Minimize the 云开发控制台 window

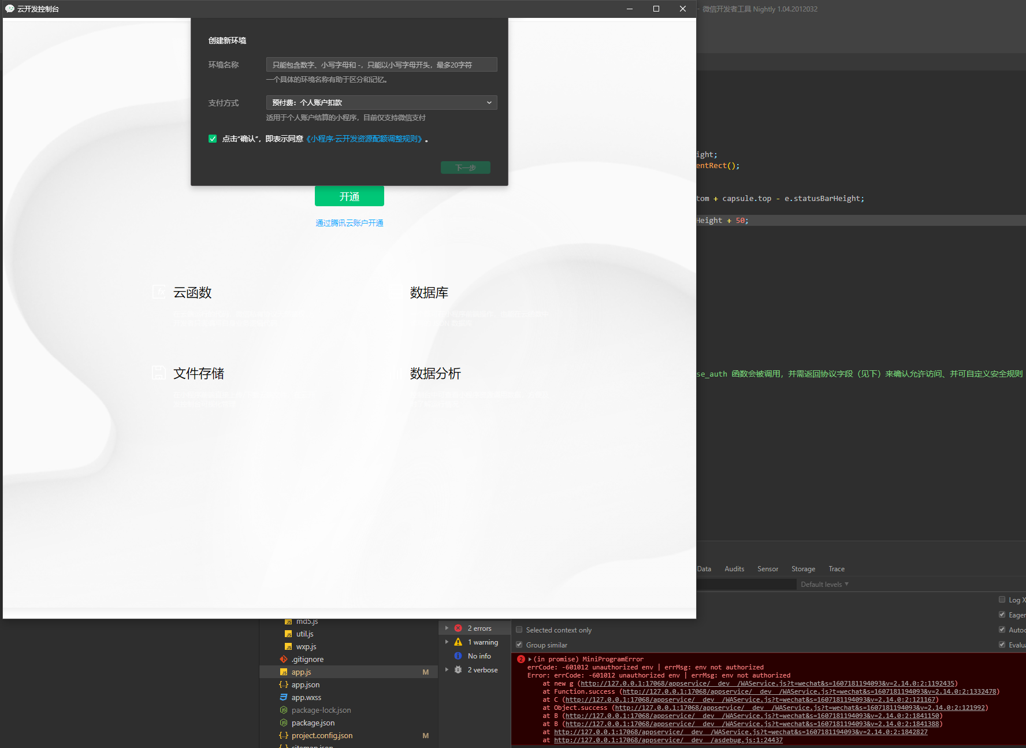point(630,9)
